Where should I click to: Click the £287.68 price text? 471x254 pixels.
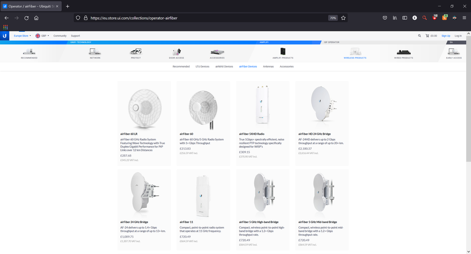tap(125, 156)
